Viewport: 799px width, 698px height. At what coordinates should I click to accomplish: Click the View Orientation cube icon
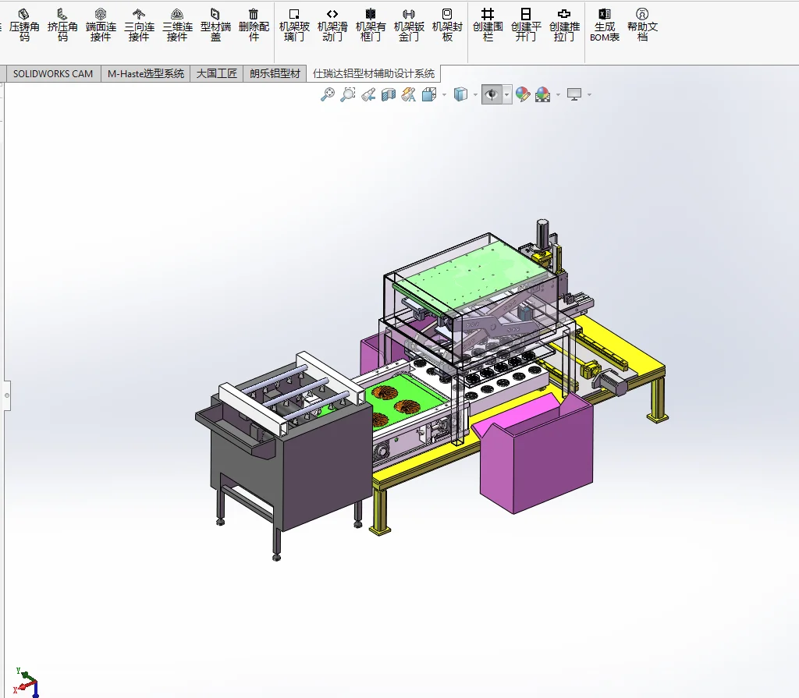[429, 94]
